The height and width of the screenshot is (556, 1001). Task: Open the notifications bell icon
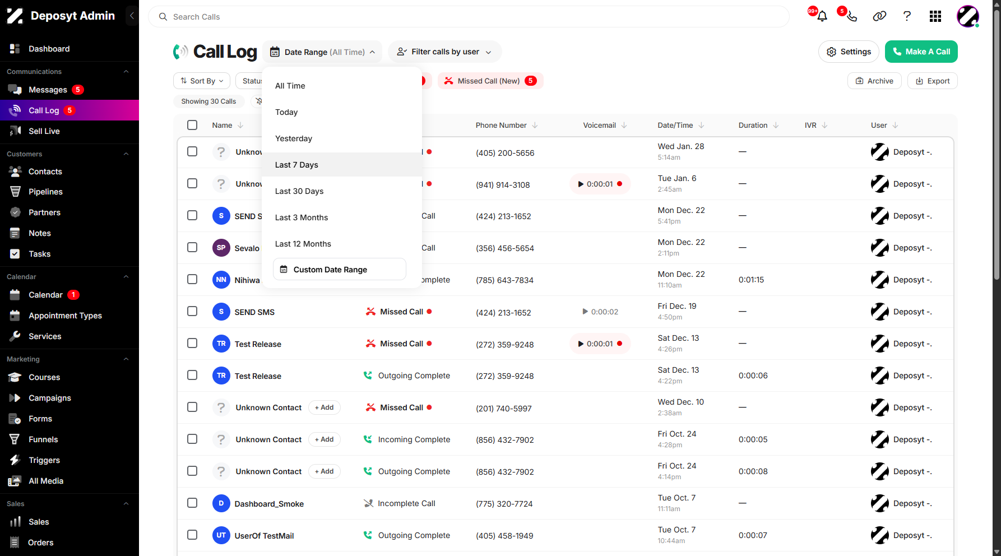[822, 16]
